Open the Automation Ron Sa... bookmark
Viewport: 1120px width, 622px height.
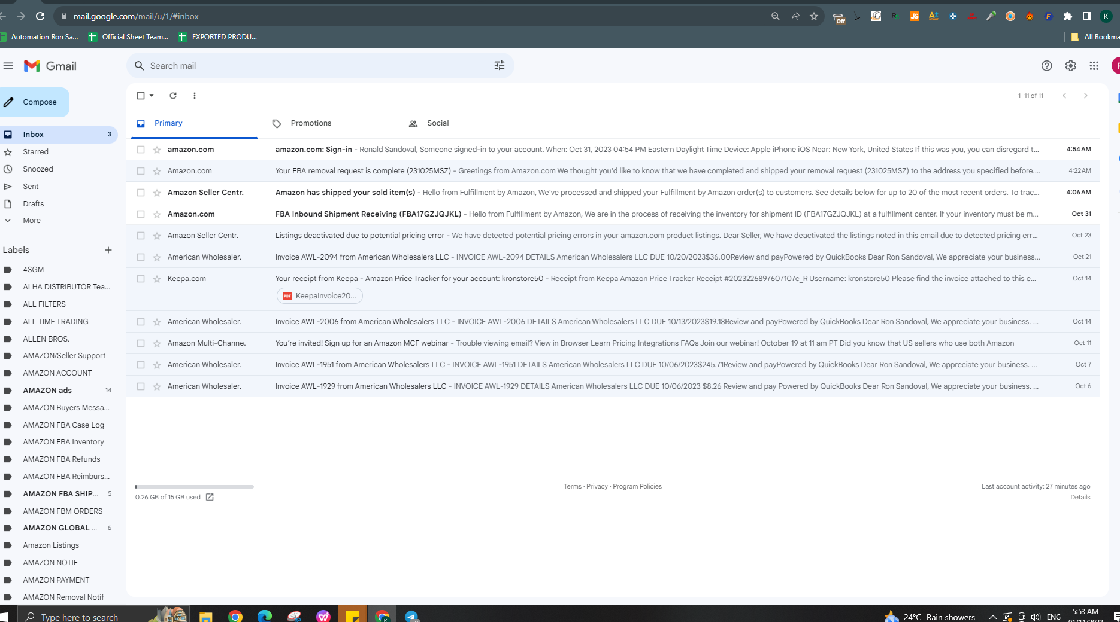tap(40, 37)
